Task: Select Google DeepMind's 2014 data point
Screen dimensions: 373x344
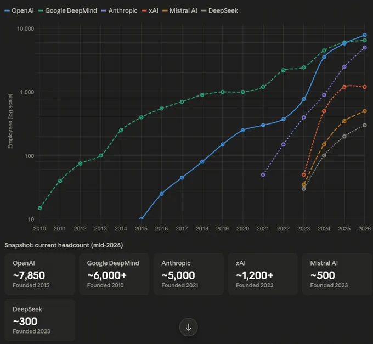Action: 121,130
